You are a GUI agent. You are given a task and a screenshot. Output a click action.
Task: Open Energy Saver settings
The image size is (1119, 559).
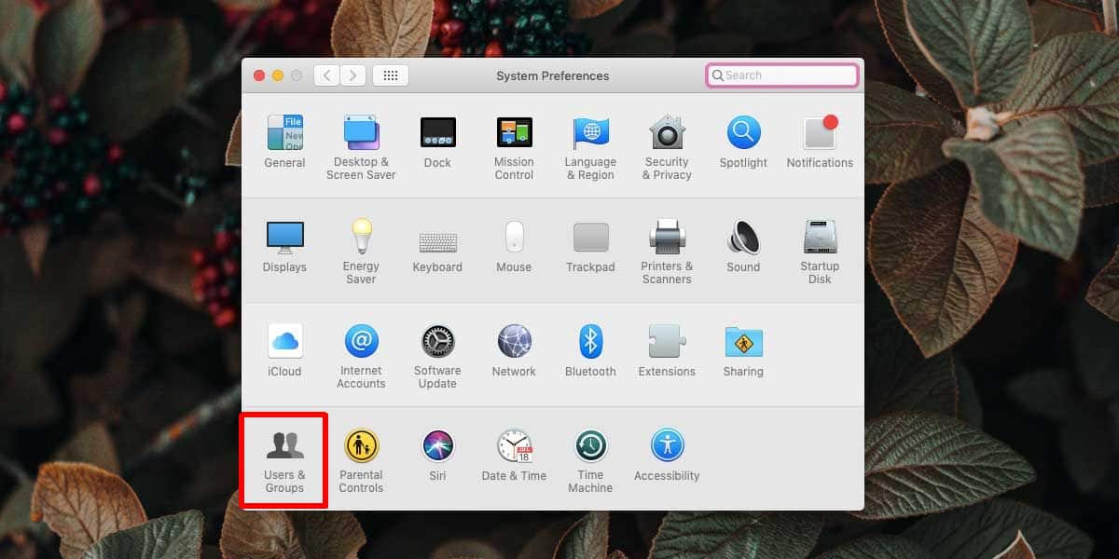pos(361,238)
